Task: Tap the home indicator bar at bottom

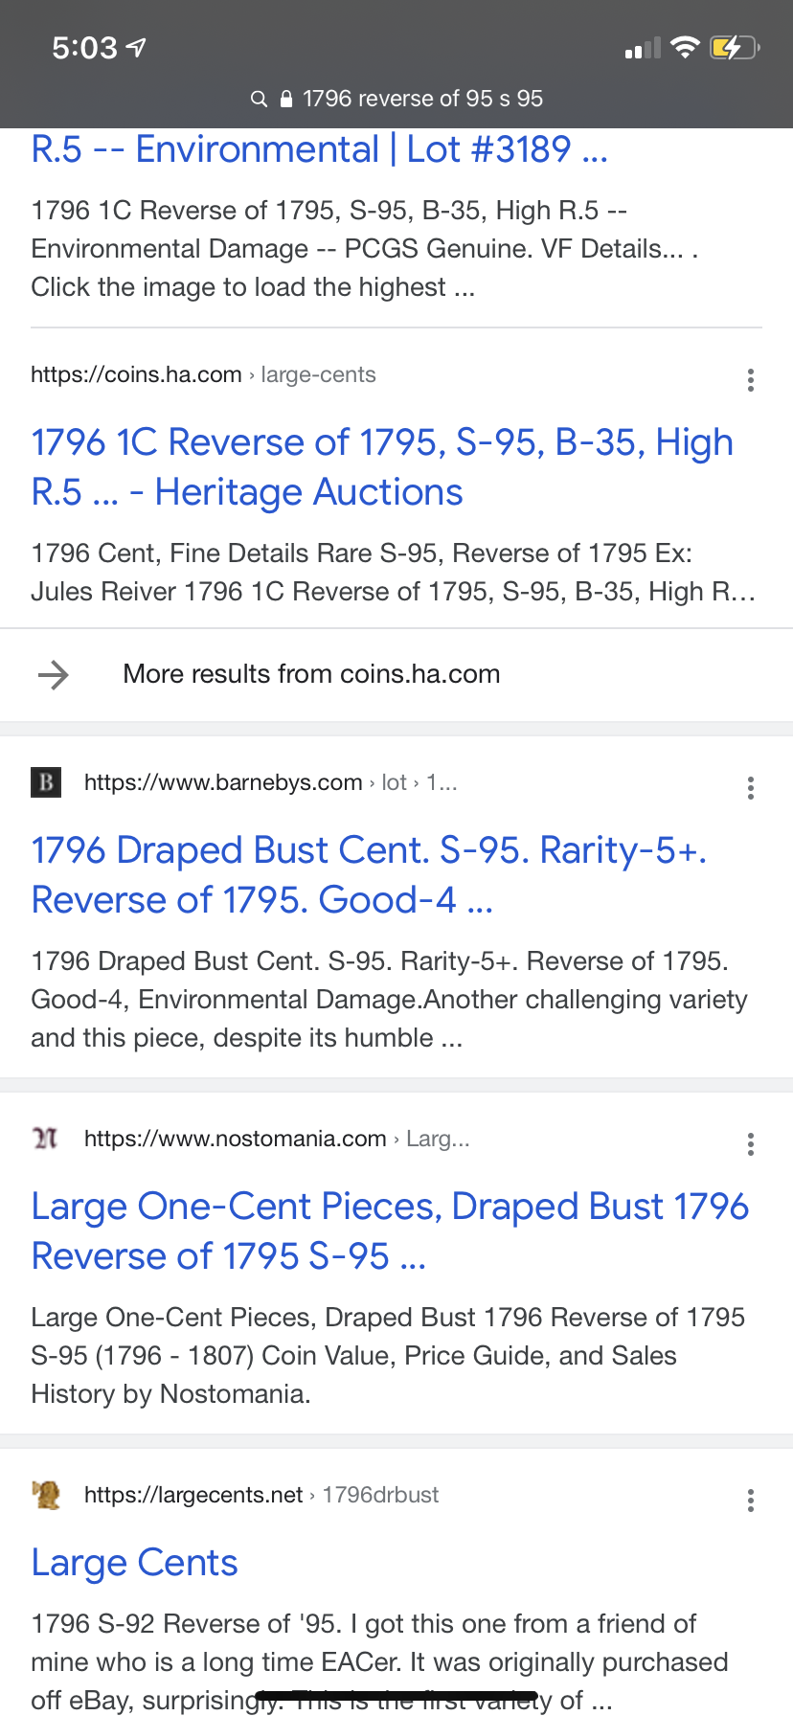Action: coord(396,1696)
